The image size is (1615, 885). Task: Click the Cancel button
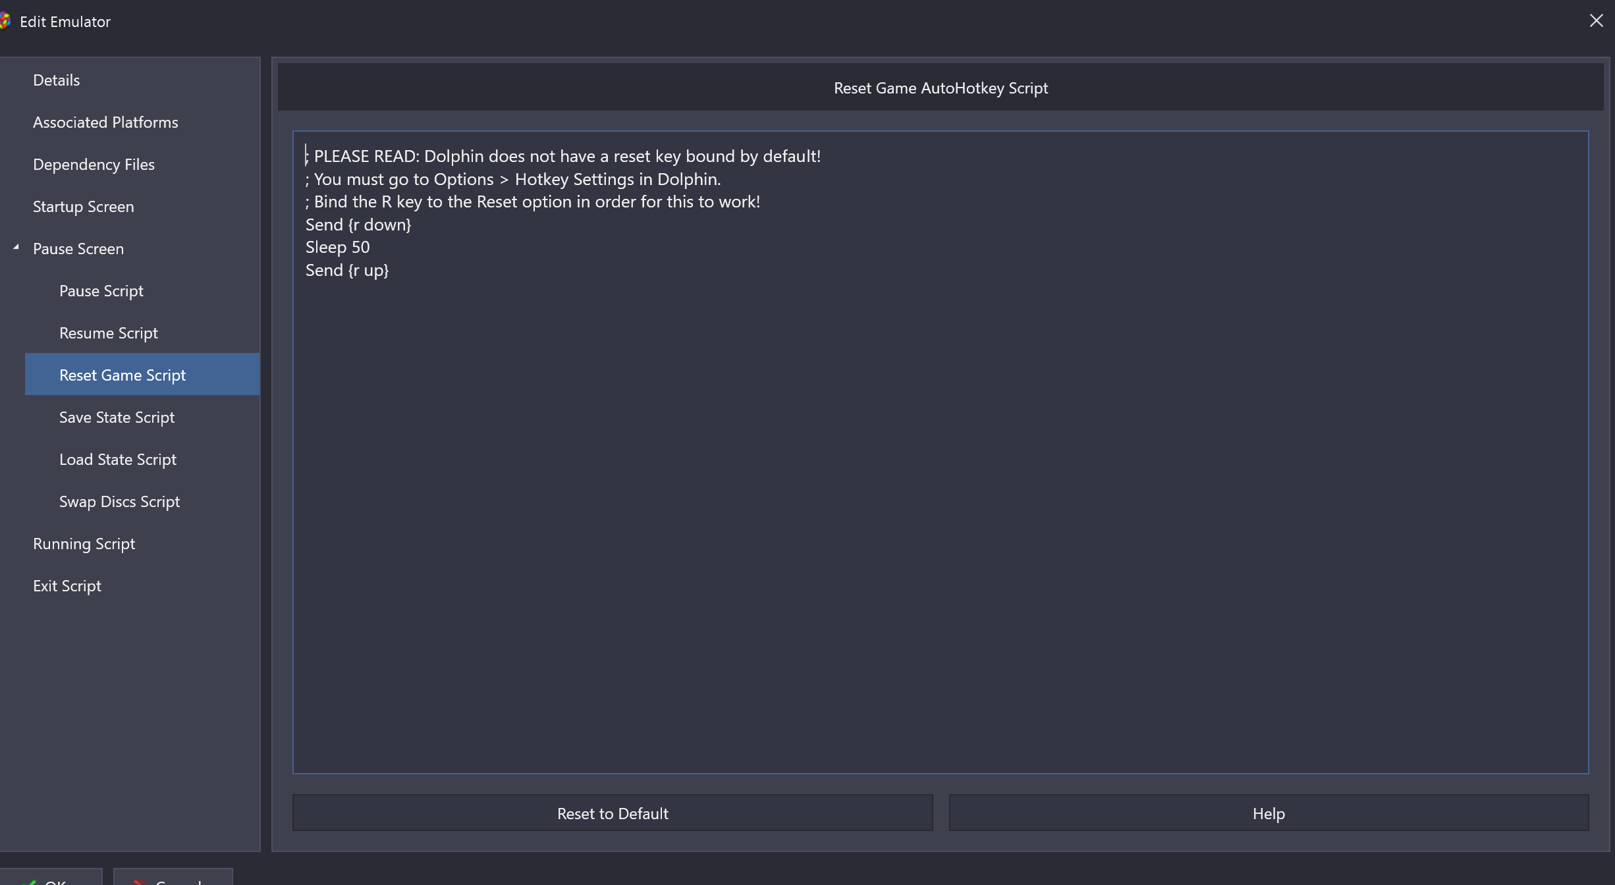(x=173, y=877)
